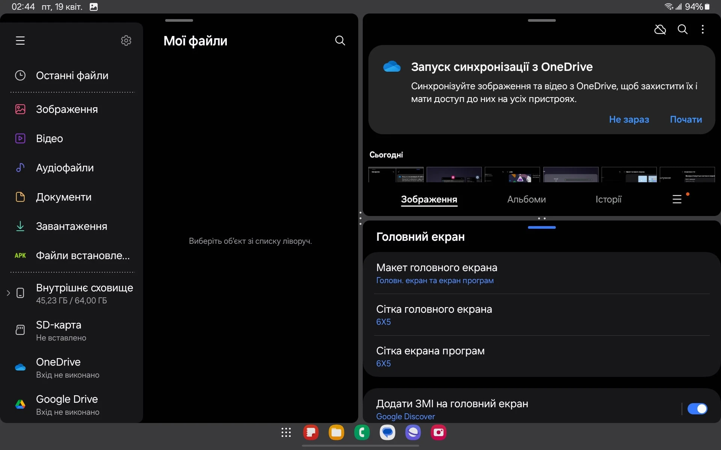Tap the vertical split divider dots
The width and height of the screenshot is (721, 450).
coord(360,218)
